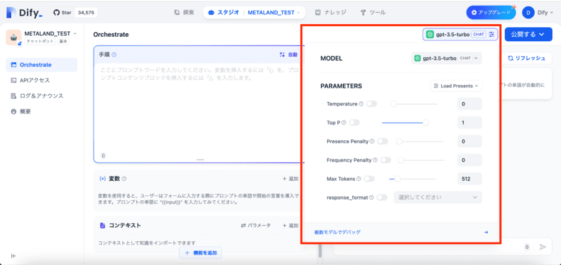The width and height of the screenshot is (561, 265).
Task: Enable the response_format switch
Action: tap(382, 197)
